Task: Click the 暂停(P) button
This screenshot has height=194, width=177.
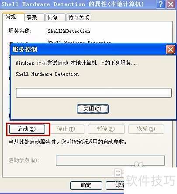Action: tap(106, 129)
